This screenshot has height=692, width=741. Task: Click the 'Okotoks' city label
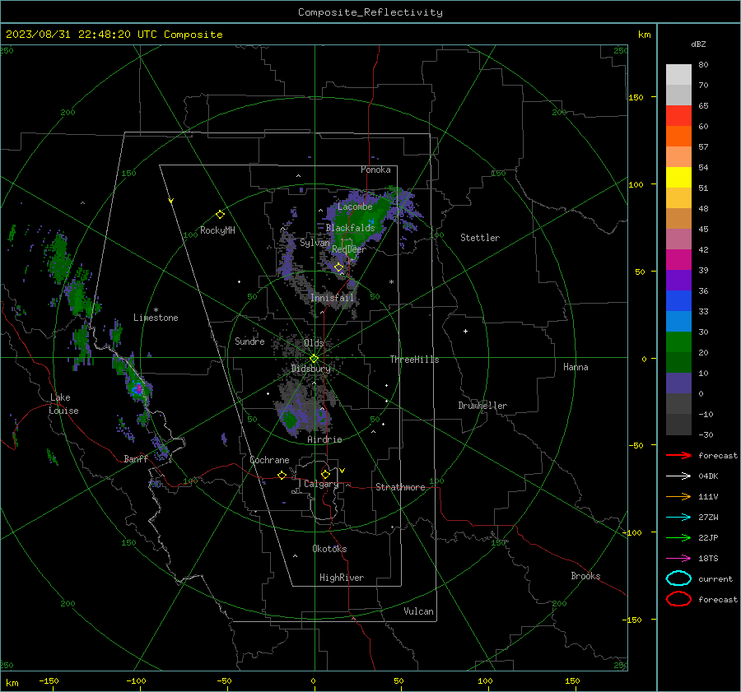tap(329, 549)
